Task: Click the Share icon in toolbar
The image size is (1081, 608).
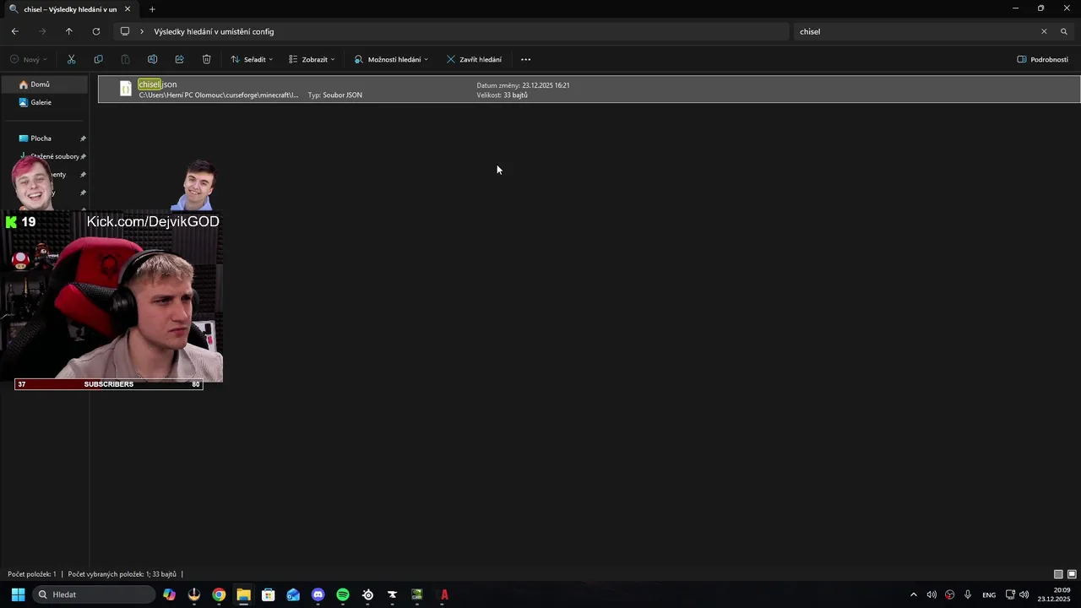Action: coord(179,59)
